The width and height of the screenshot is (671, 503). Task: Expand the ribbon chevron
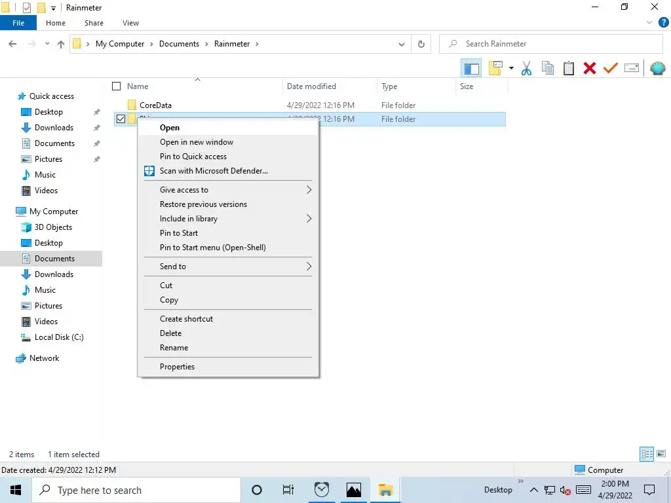click(649, 23)
